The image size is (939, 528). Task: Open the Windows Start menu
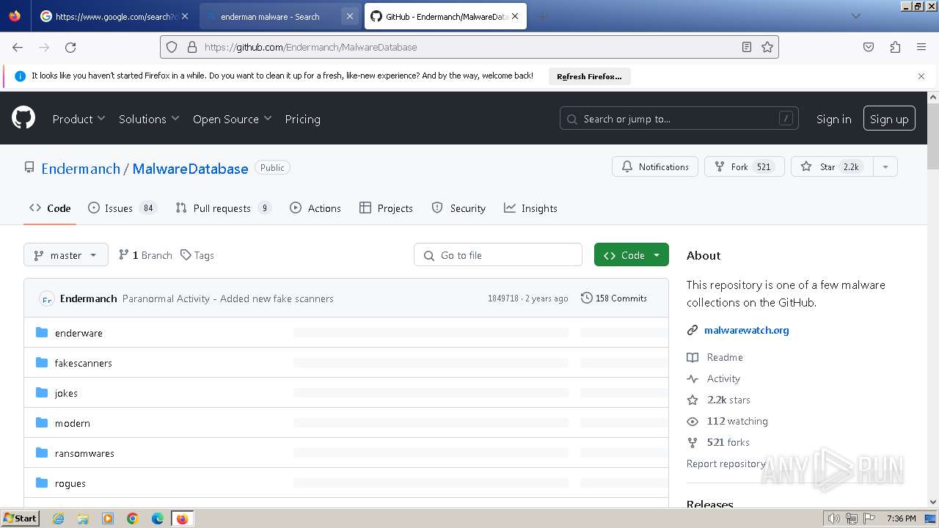pos(21,518)
